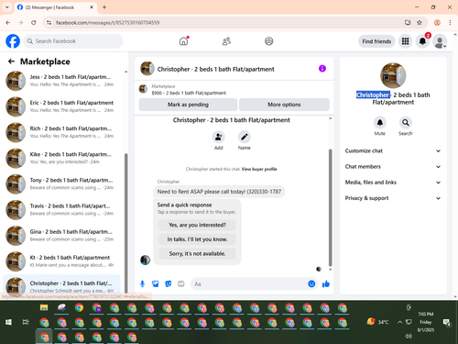The width and height of the screenshot is (458, 344).
Task: Open Rich conversation in the list
Action: (x=62, y=132)
